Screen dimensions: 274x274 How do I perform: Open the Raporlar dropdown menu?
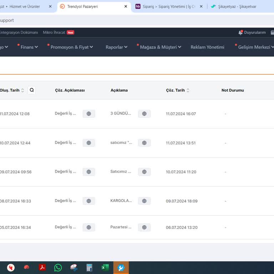(x=116, y=47)
